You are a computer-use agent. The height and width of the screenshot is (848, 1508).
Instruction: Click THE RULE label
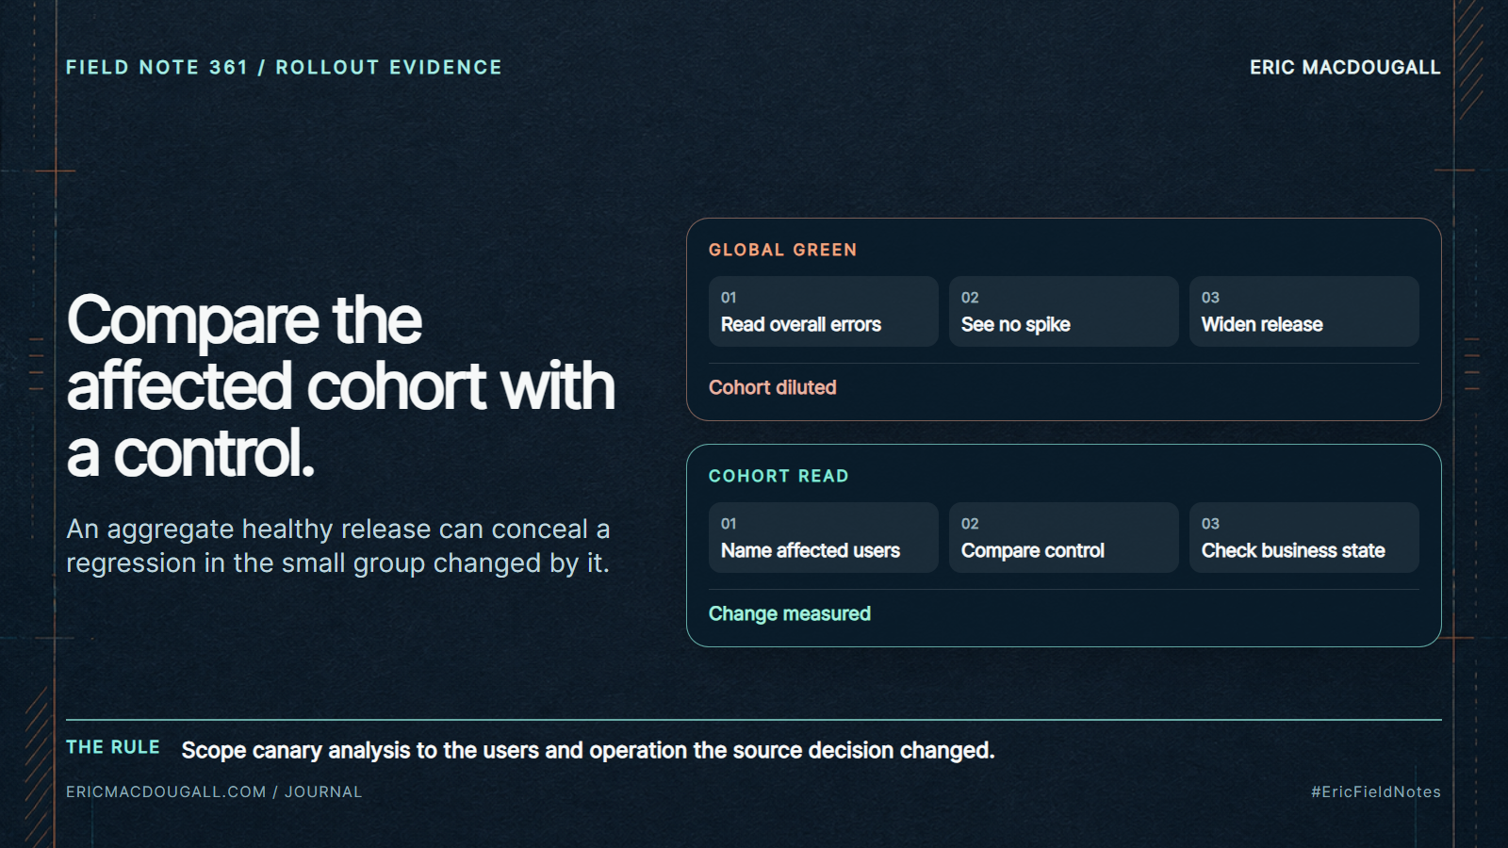(113, 747)
